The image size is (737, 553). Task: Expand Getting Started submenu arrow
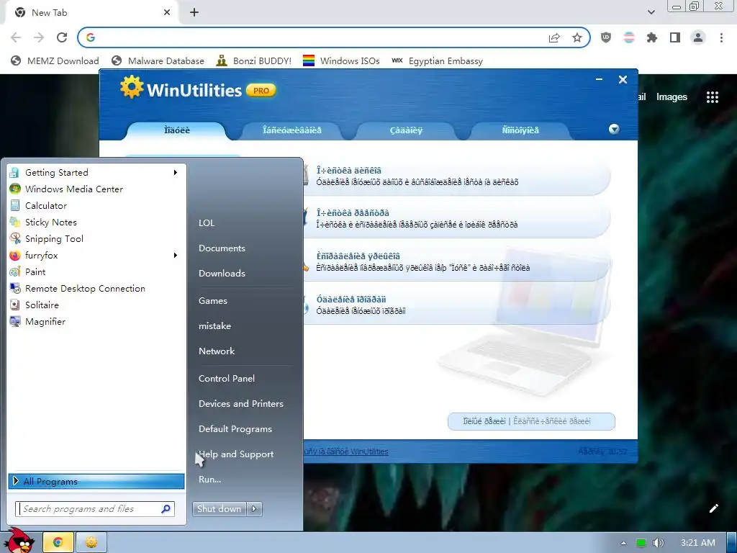click(176, 173)
